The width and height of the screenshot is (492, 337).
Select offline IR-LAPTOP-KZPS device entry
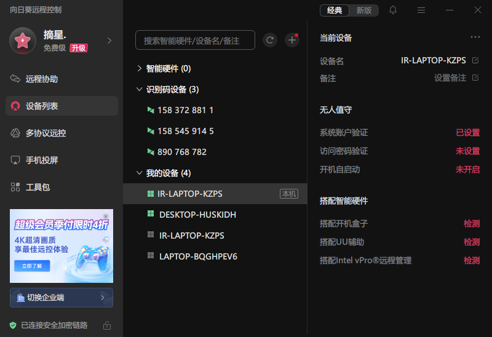215,236
